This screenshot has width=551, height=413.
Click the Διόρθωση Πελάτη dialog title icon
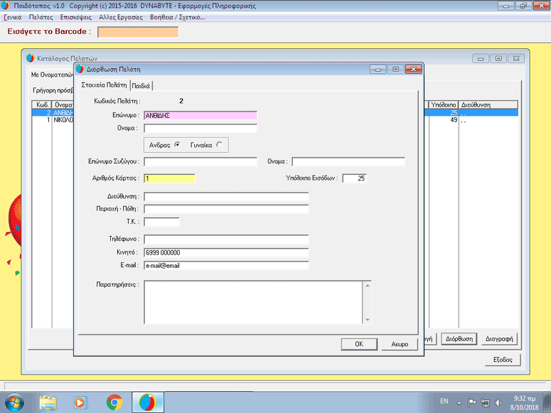80,69
